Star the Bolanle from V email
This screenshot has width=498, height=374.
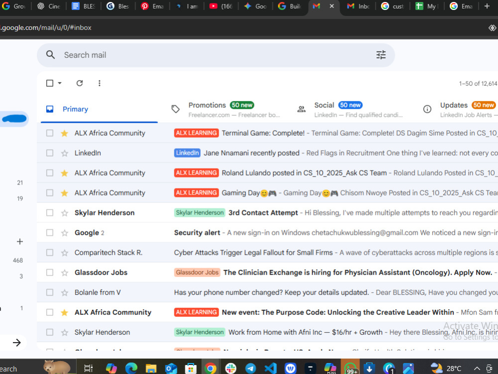click(x=64, y=293)
